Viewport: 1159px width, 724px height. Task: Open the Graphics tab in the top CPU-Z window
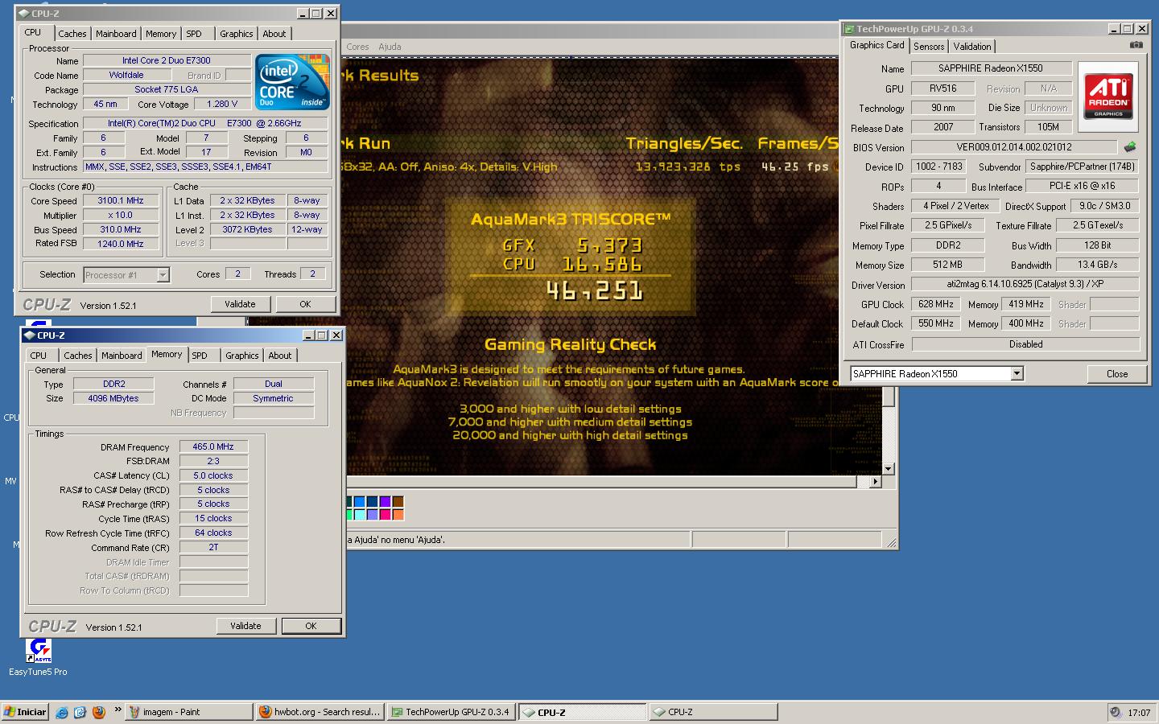click(x=237, y=34)
